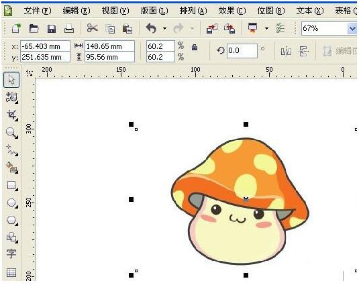Select the Freehand drawing tool
359x285 pixels.
pos(11,150)
